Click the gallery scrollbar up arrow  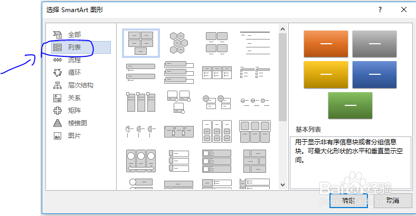282,29
